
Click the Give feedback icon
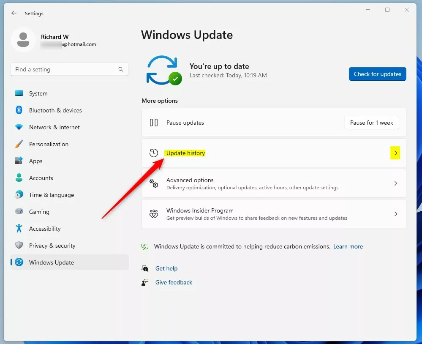[145, 282]
